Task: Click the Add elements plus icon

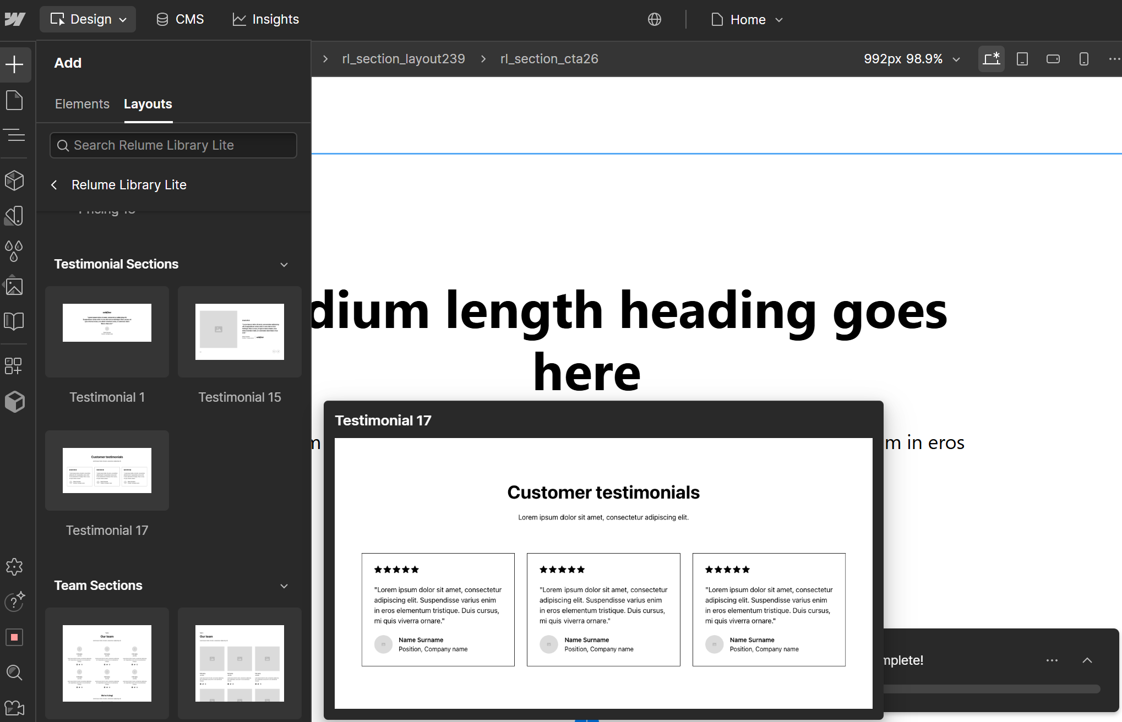Action: pyautogui.click(x=14, y=64)
